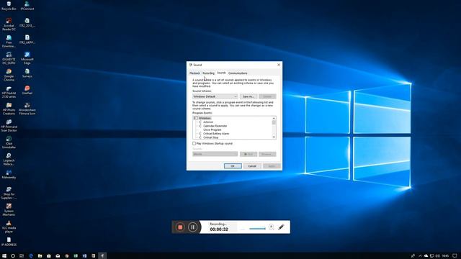Open Shop for Supplies desktop shortcut
Screen dimensions: 461x259
[9, 193]
